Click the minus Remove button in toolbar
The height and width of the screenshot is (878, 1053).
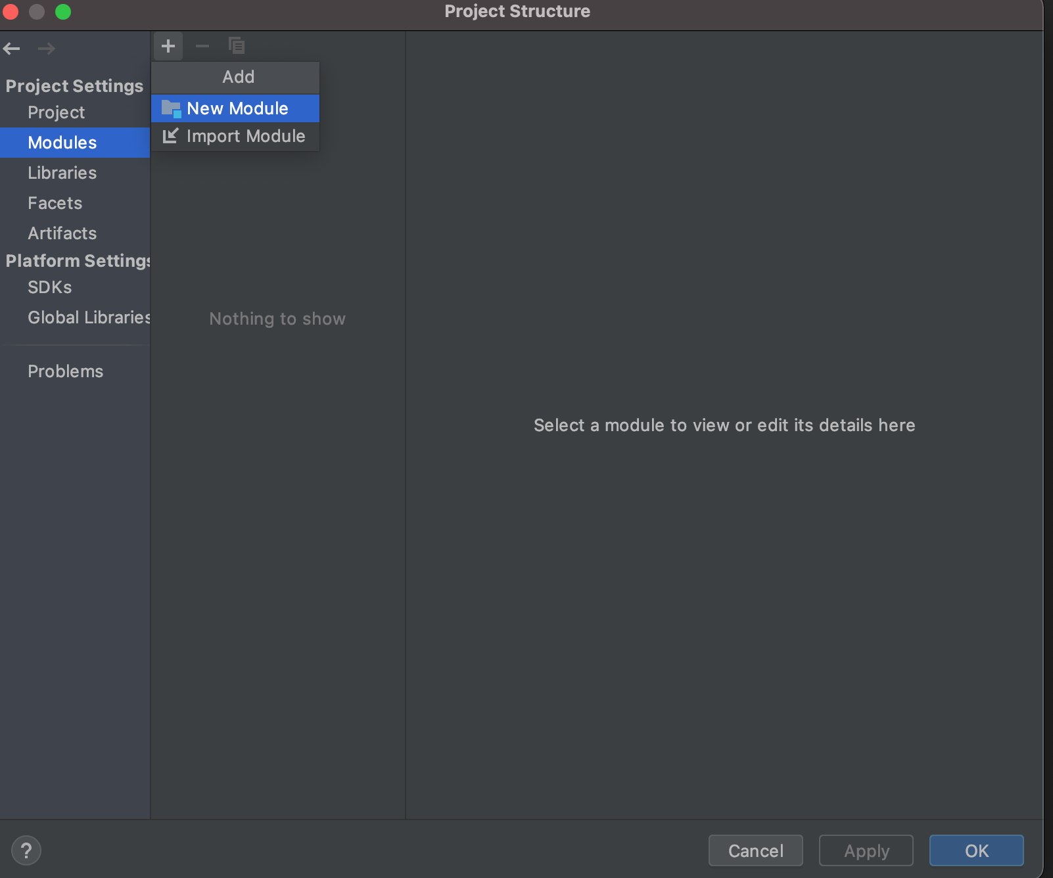(202, 46)
